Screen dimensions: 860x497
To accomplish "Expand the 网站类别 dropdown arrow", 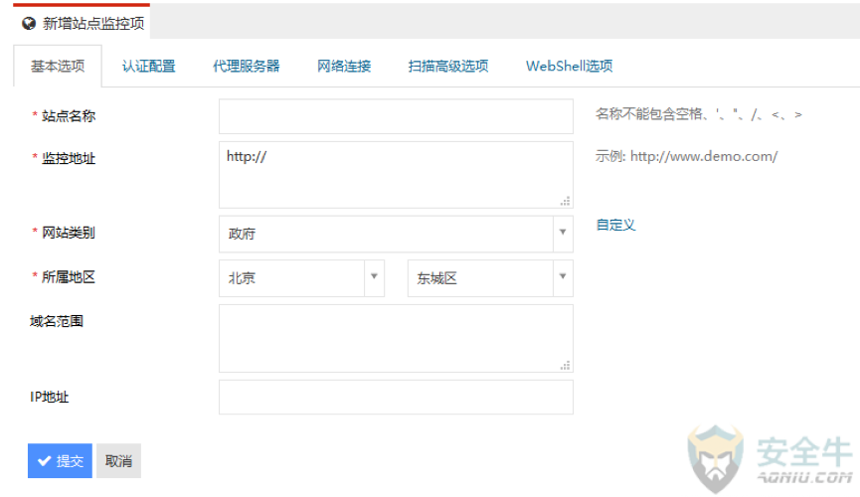I will [563, 233].
